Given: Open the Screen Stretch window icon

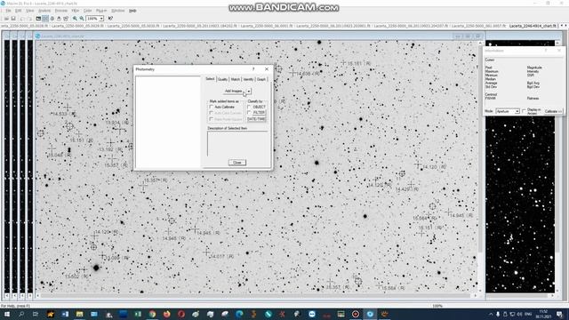Looking at the screenshot, I should pos(38,19).
